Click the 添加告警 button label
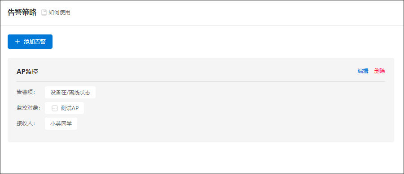 point(35,42)
